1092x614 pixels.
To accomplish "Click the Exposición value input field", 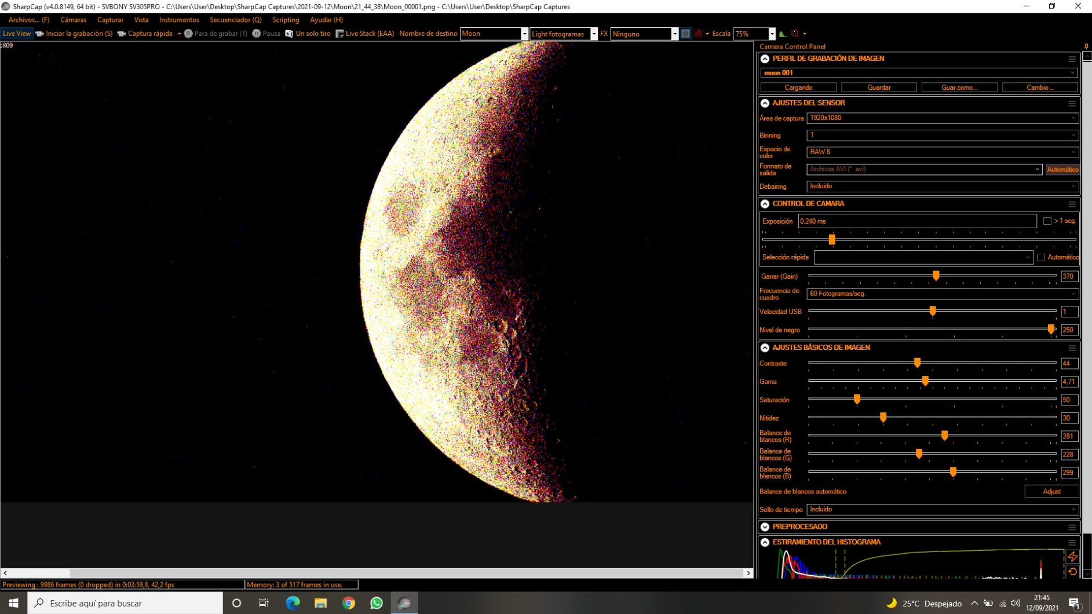I will pos(917,221).
